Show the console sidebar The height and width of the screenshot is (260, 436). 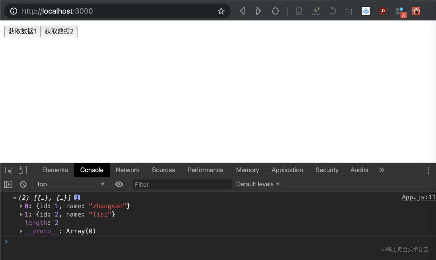point(8,184)
